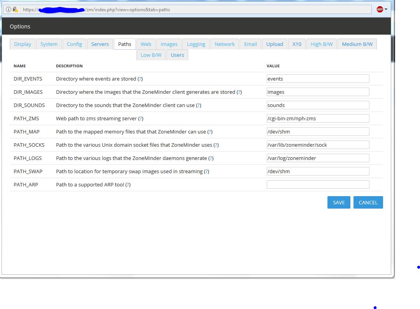Screen dimensions: 420x309
Task: Click the DIR_SOUNDS value field
Action: tap(318, 105)
